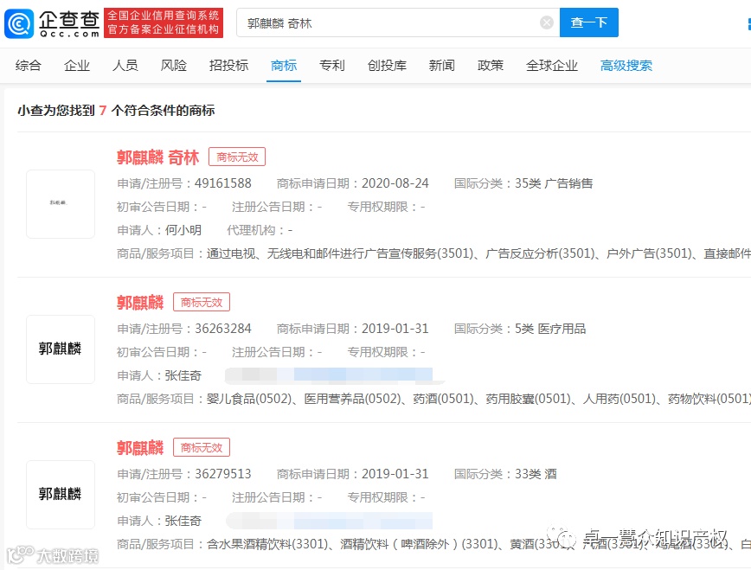Click goods list starting with 婴儿食品(0502)
Viewport: 751px width, 570px height.
pos(478,399)
